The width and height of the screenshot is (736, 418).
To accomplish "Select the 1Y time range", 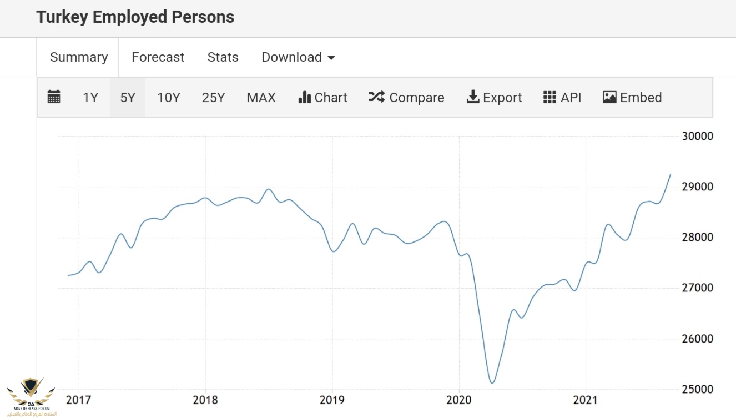I will tap(90, 98).
